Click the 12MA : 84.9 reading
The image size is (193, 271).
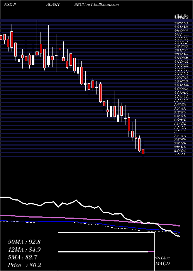(x=24, y=250)
